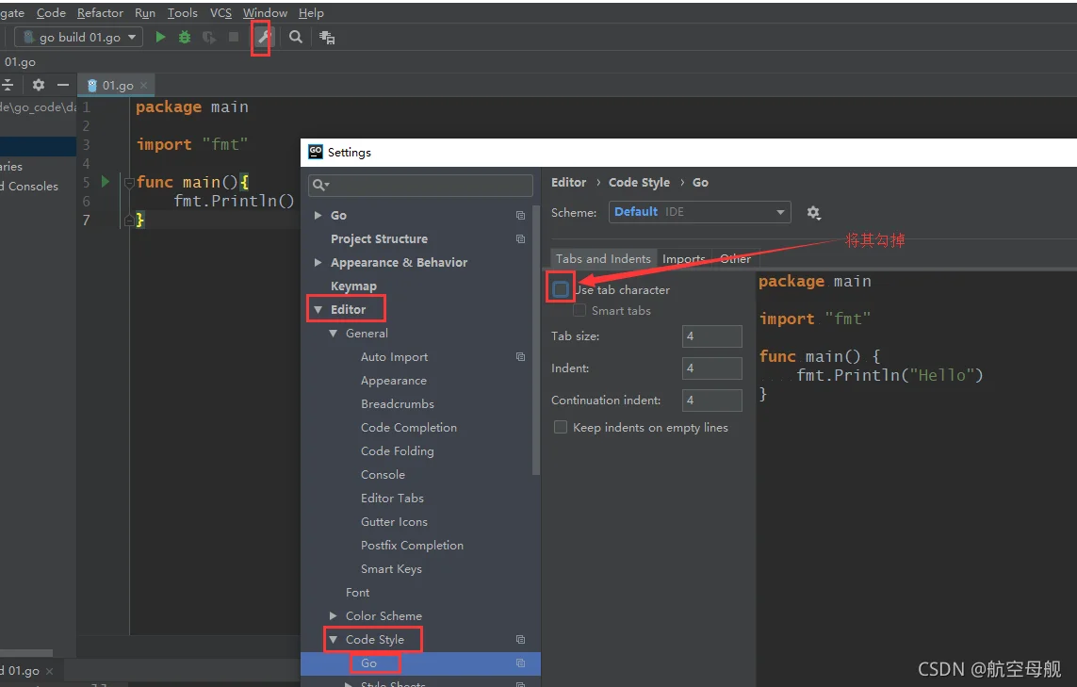Open project panel gear options
This screenshot has height=687, width=1077.
click(x=39, y=85)
